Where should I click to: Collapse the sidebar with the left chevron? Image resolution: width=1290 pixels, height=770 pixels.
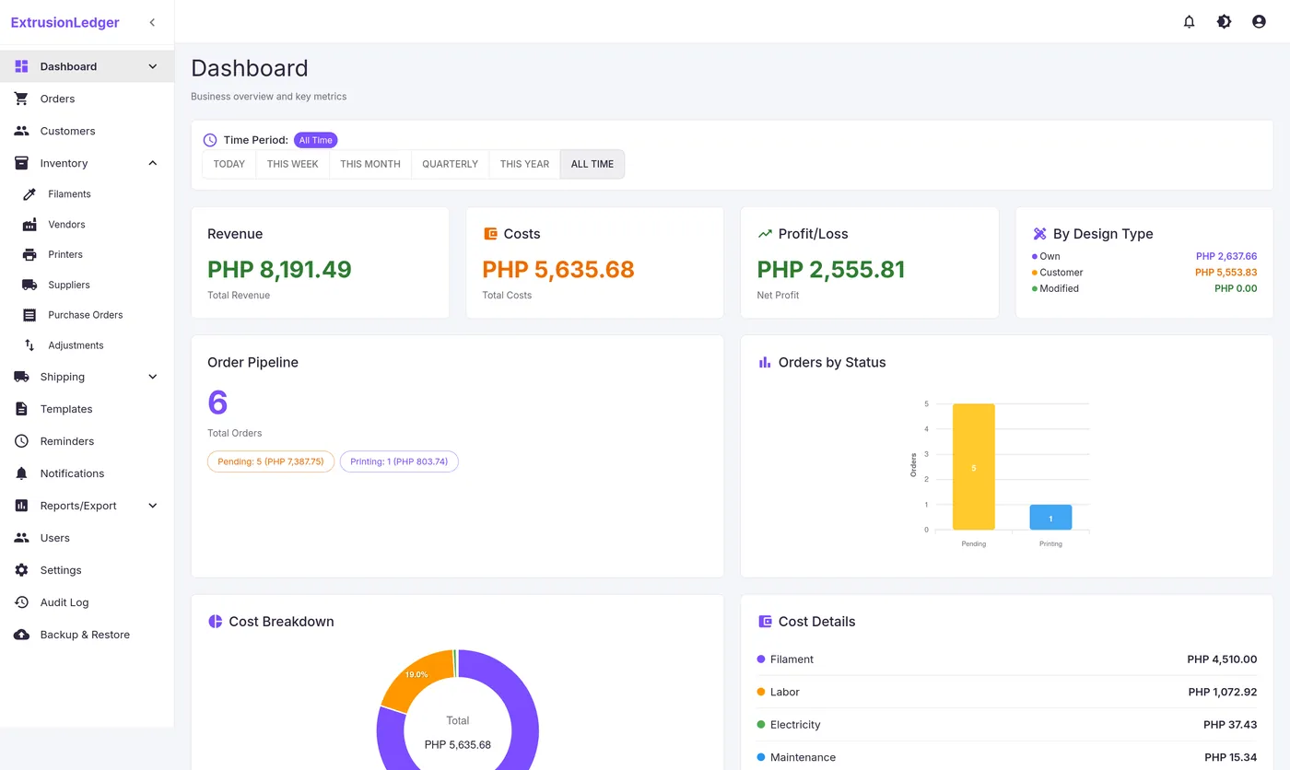click(x=152, y=22)
